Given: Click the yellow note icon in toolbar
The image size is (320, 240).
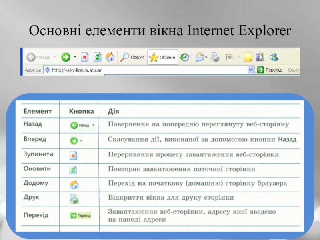Looking at the screenshot, I should pyautogui.click(x=248, y=57).
